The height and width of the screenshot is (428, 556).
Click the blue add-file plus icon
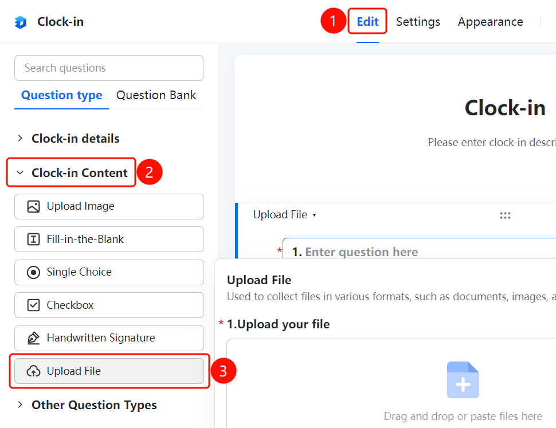pyautogui.click(x=463, y=380)
